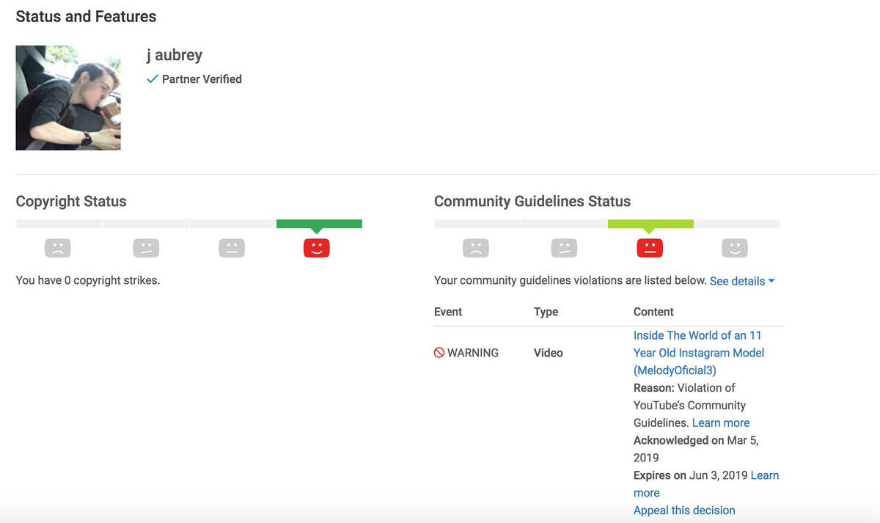Click the Content column header
The width and height of the screenshot is (880, 523).
click(653, 312)
